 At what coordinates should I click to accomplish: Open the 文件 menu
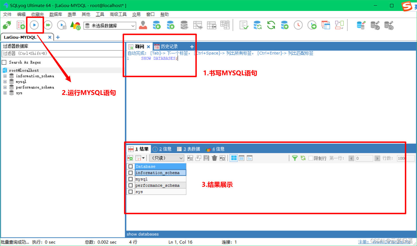(x=7, y=14)
